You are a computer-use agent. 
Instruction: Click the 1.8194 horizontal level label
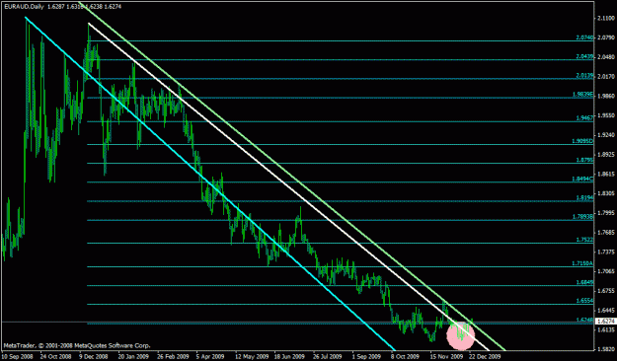coord(584,198)
